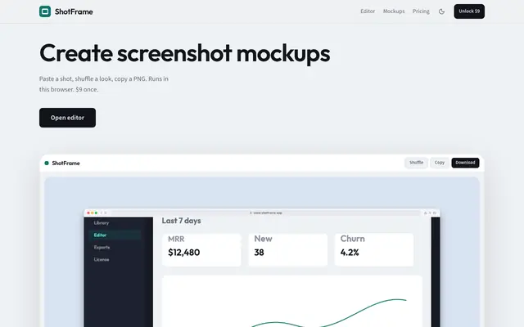Click the Open editor button
The width and height of the screenshot is (524, 327).
click(67, 118)
